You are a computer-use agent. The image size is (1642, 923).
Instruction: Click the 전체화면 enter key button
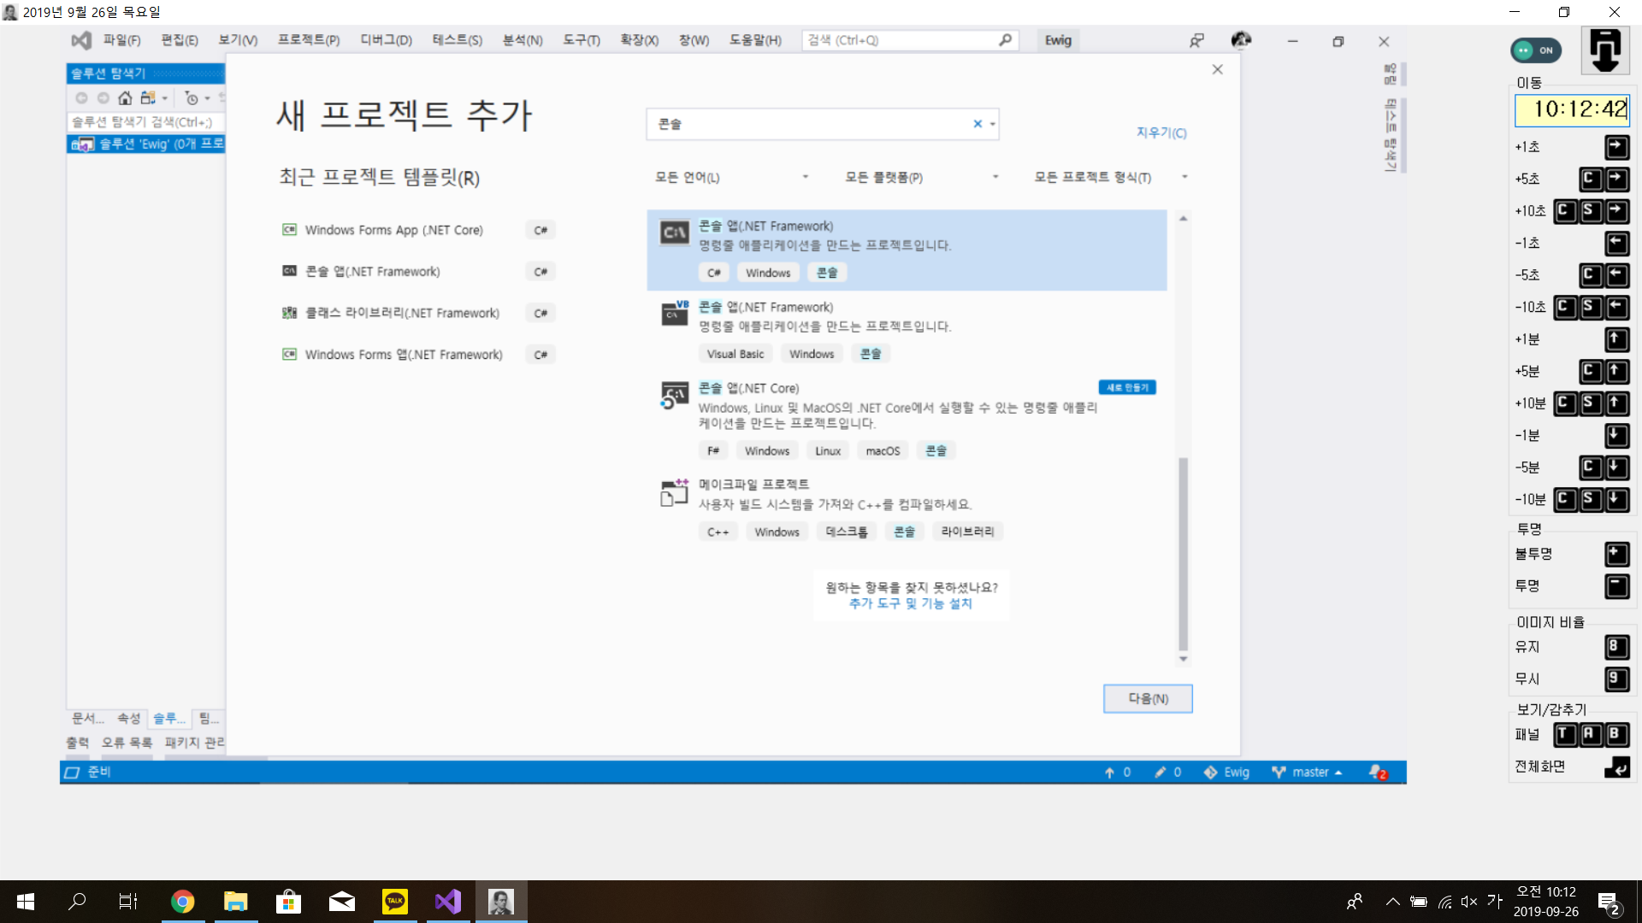click(x=1616, y=767)
